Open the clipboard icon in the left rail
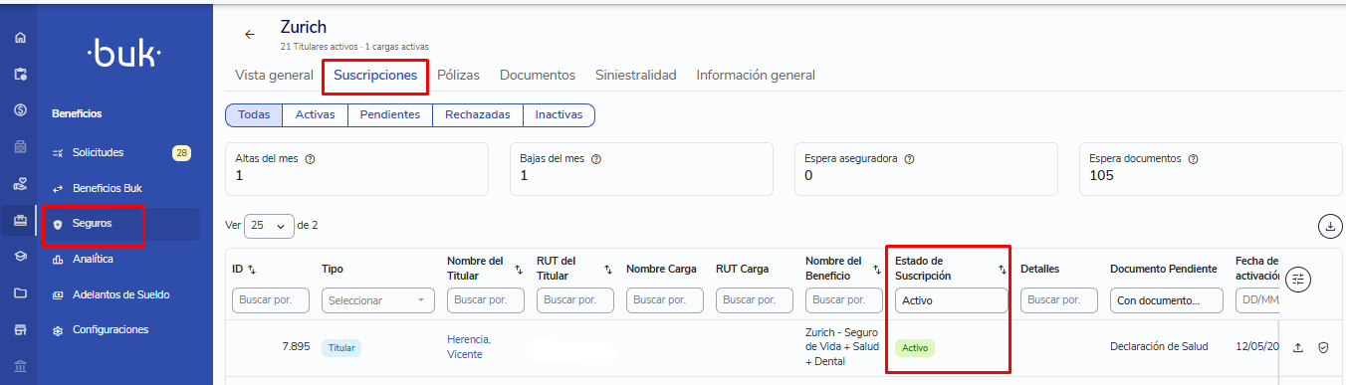Image resolution: width=1346 pixels, height=385 pixels. (20, 74)
